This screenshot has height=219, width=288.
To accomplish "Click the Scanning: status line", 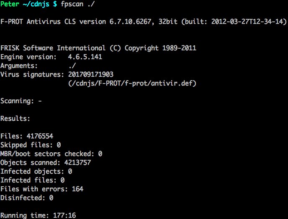I will coord(21,101).
